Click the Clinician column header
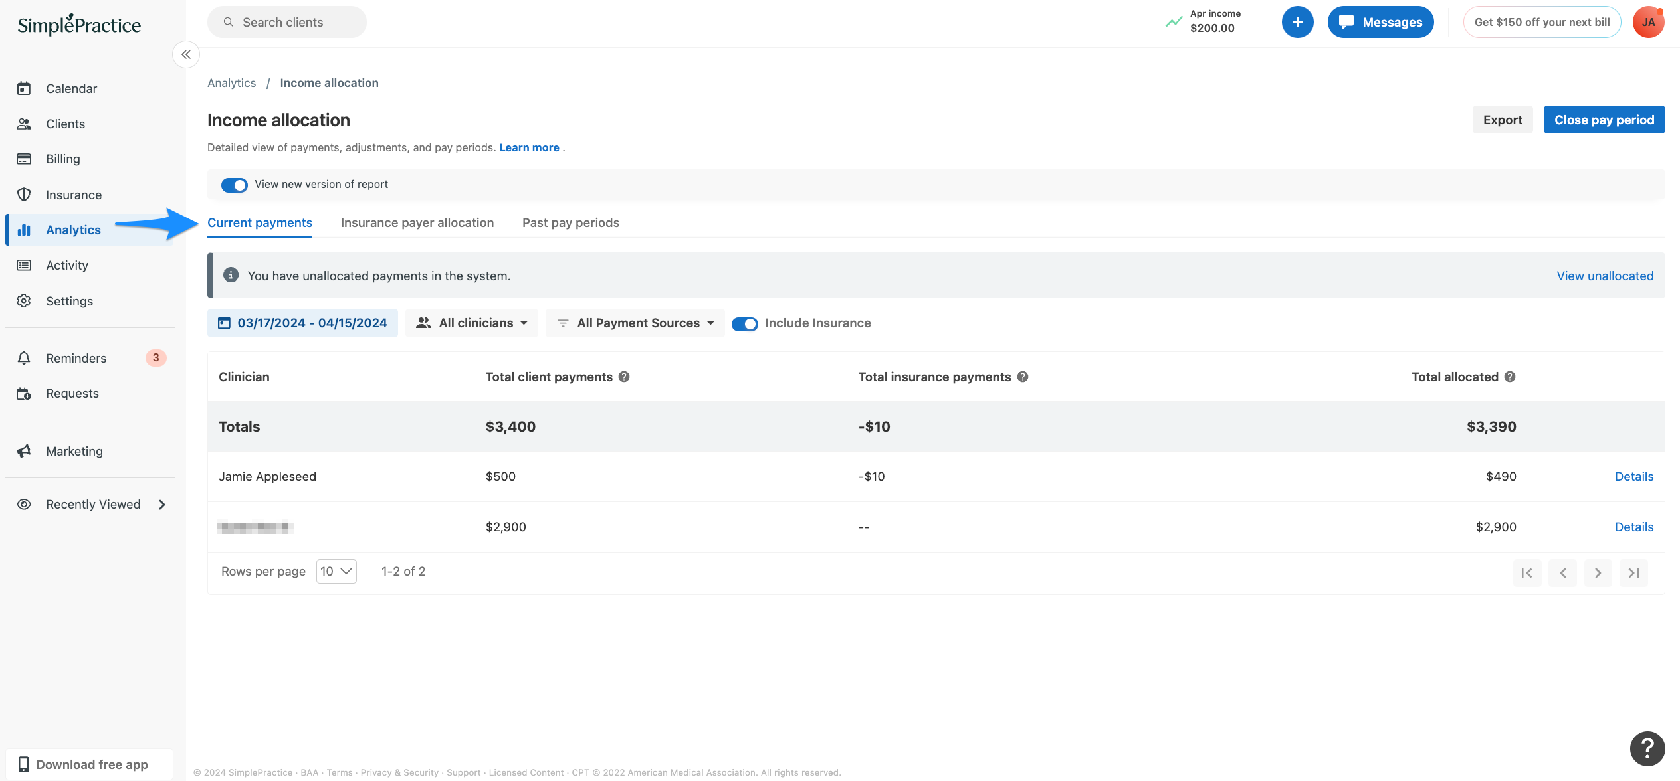The width and height of the screenshot is (1680, 781). [244, 377]
